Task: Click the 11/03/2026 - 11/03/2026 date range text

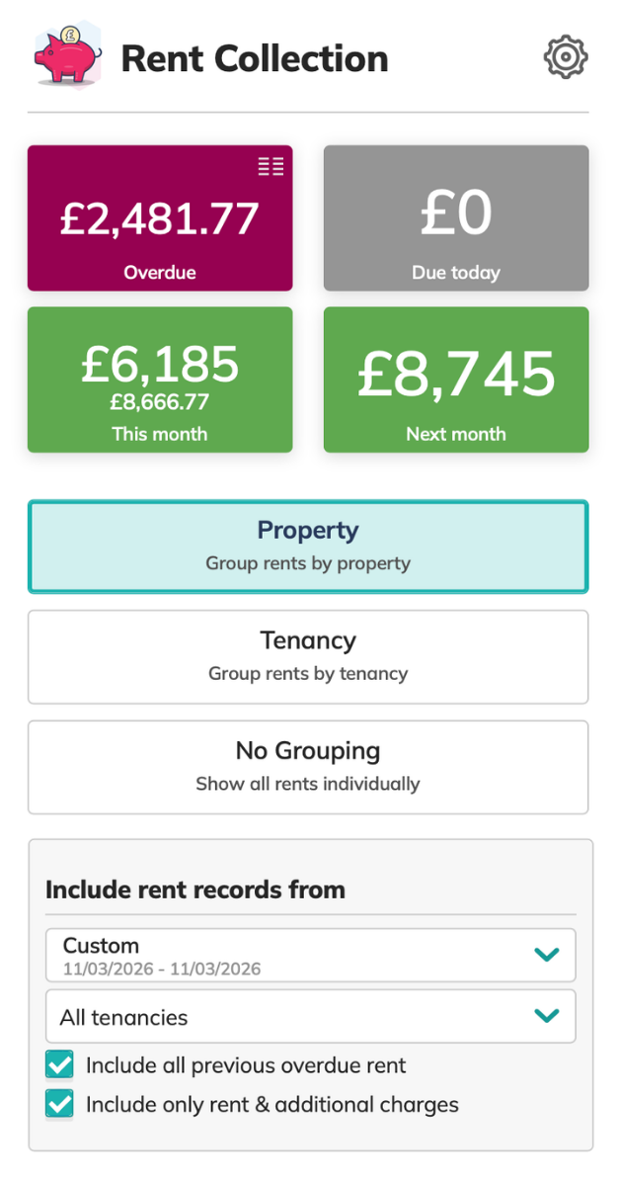Action: 162,969
